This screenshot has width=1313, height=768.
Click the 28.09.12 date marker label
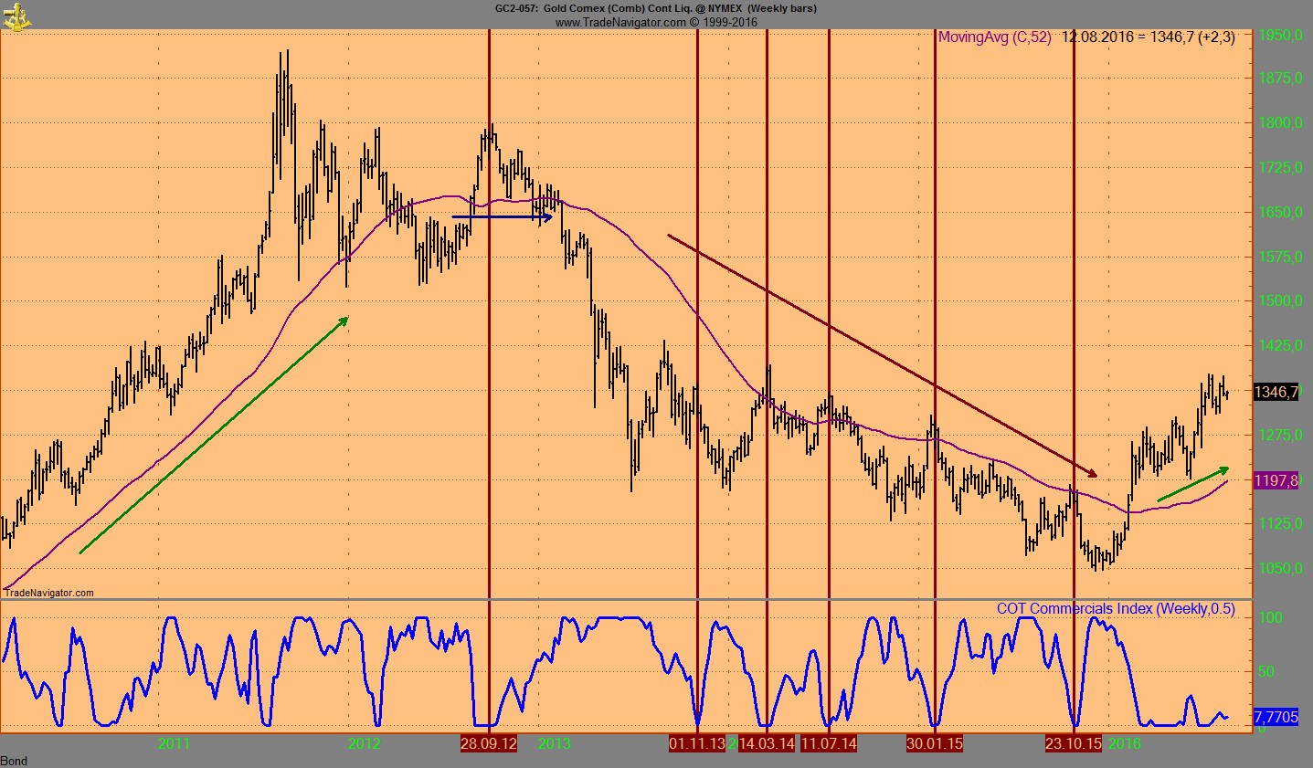[x=488, y=743]
